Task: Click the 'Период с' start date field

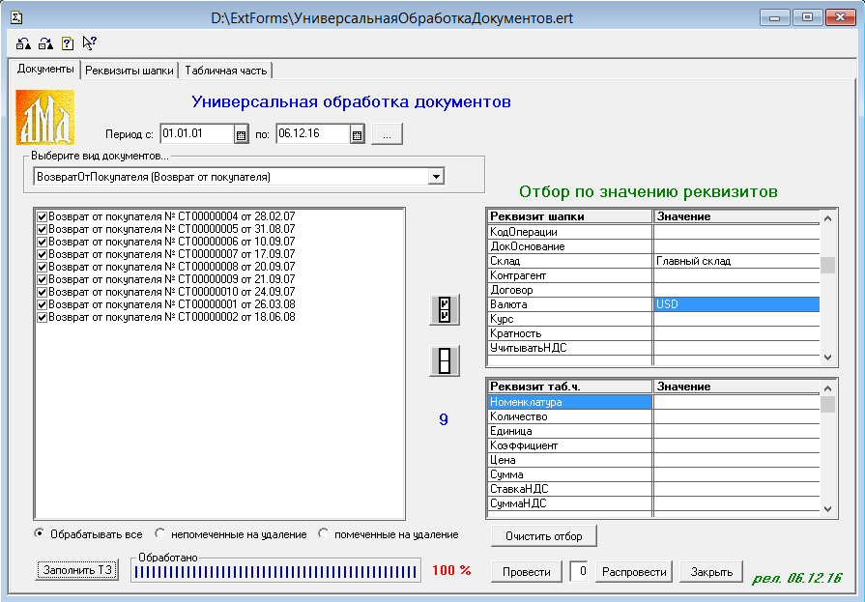Action: pos(197,134)
